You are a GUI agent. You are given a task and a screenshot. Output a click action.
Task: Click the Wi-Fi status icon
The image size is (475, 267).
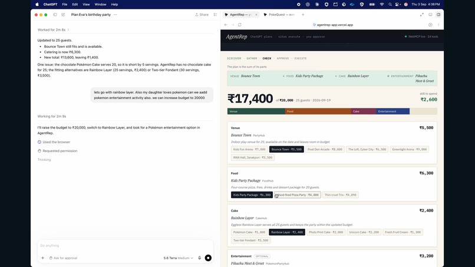click(x=382, y=5)
